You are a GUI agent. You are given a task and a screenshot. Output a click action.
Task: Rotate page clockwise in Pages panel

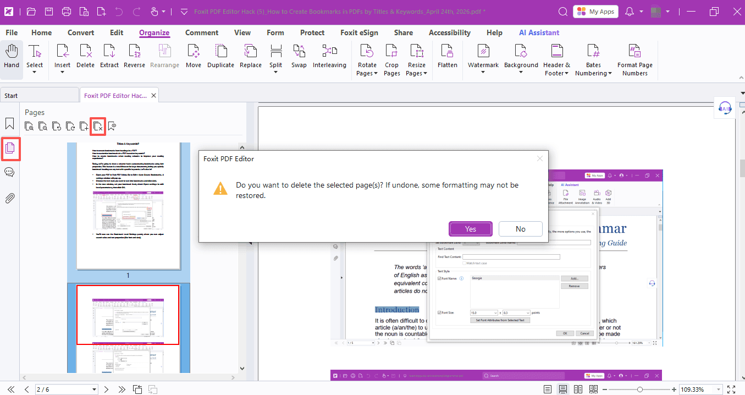70,127
